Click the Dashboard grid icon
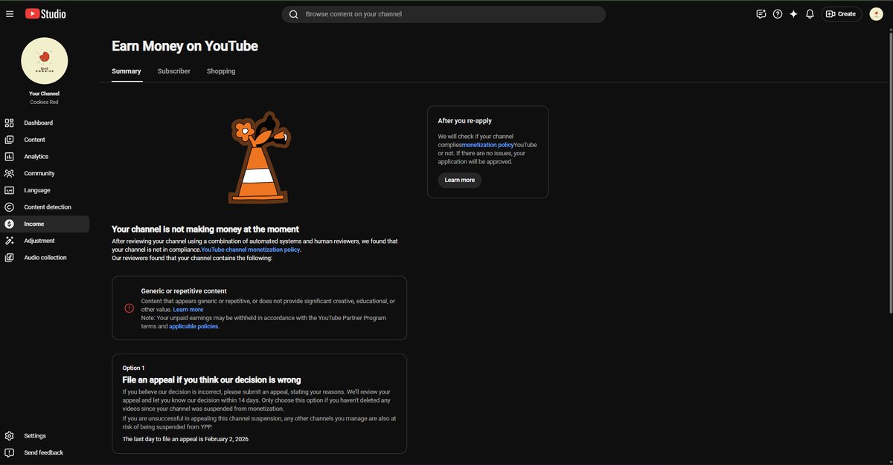The image size is (893, 465). 9,123
